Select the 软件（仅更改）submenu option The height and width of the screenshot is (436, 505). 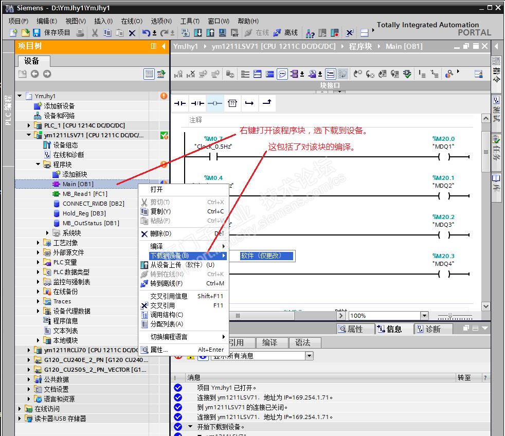[x=267, y=256]
